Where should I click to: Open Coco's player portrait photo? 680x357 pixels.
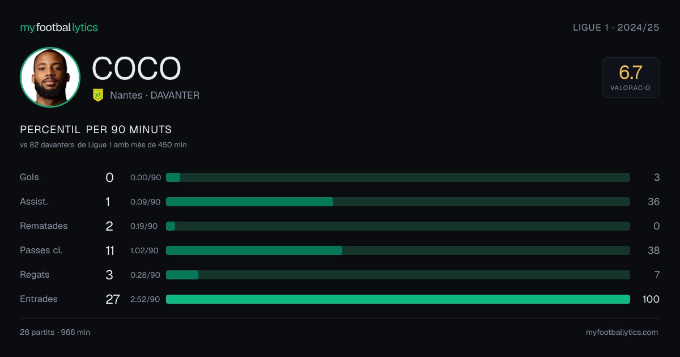pos(50,77)
